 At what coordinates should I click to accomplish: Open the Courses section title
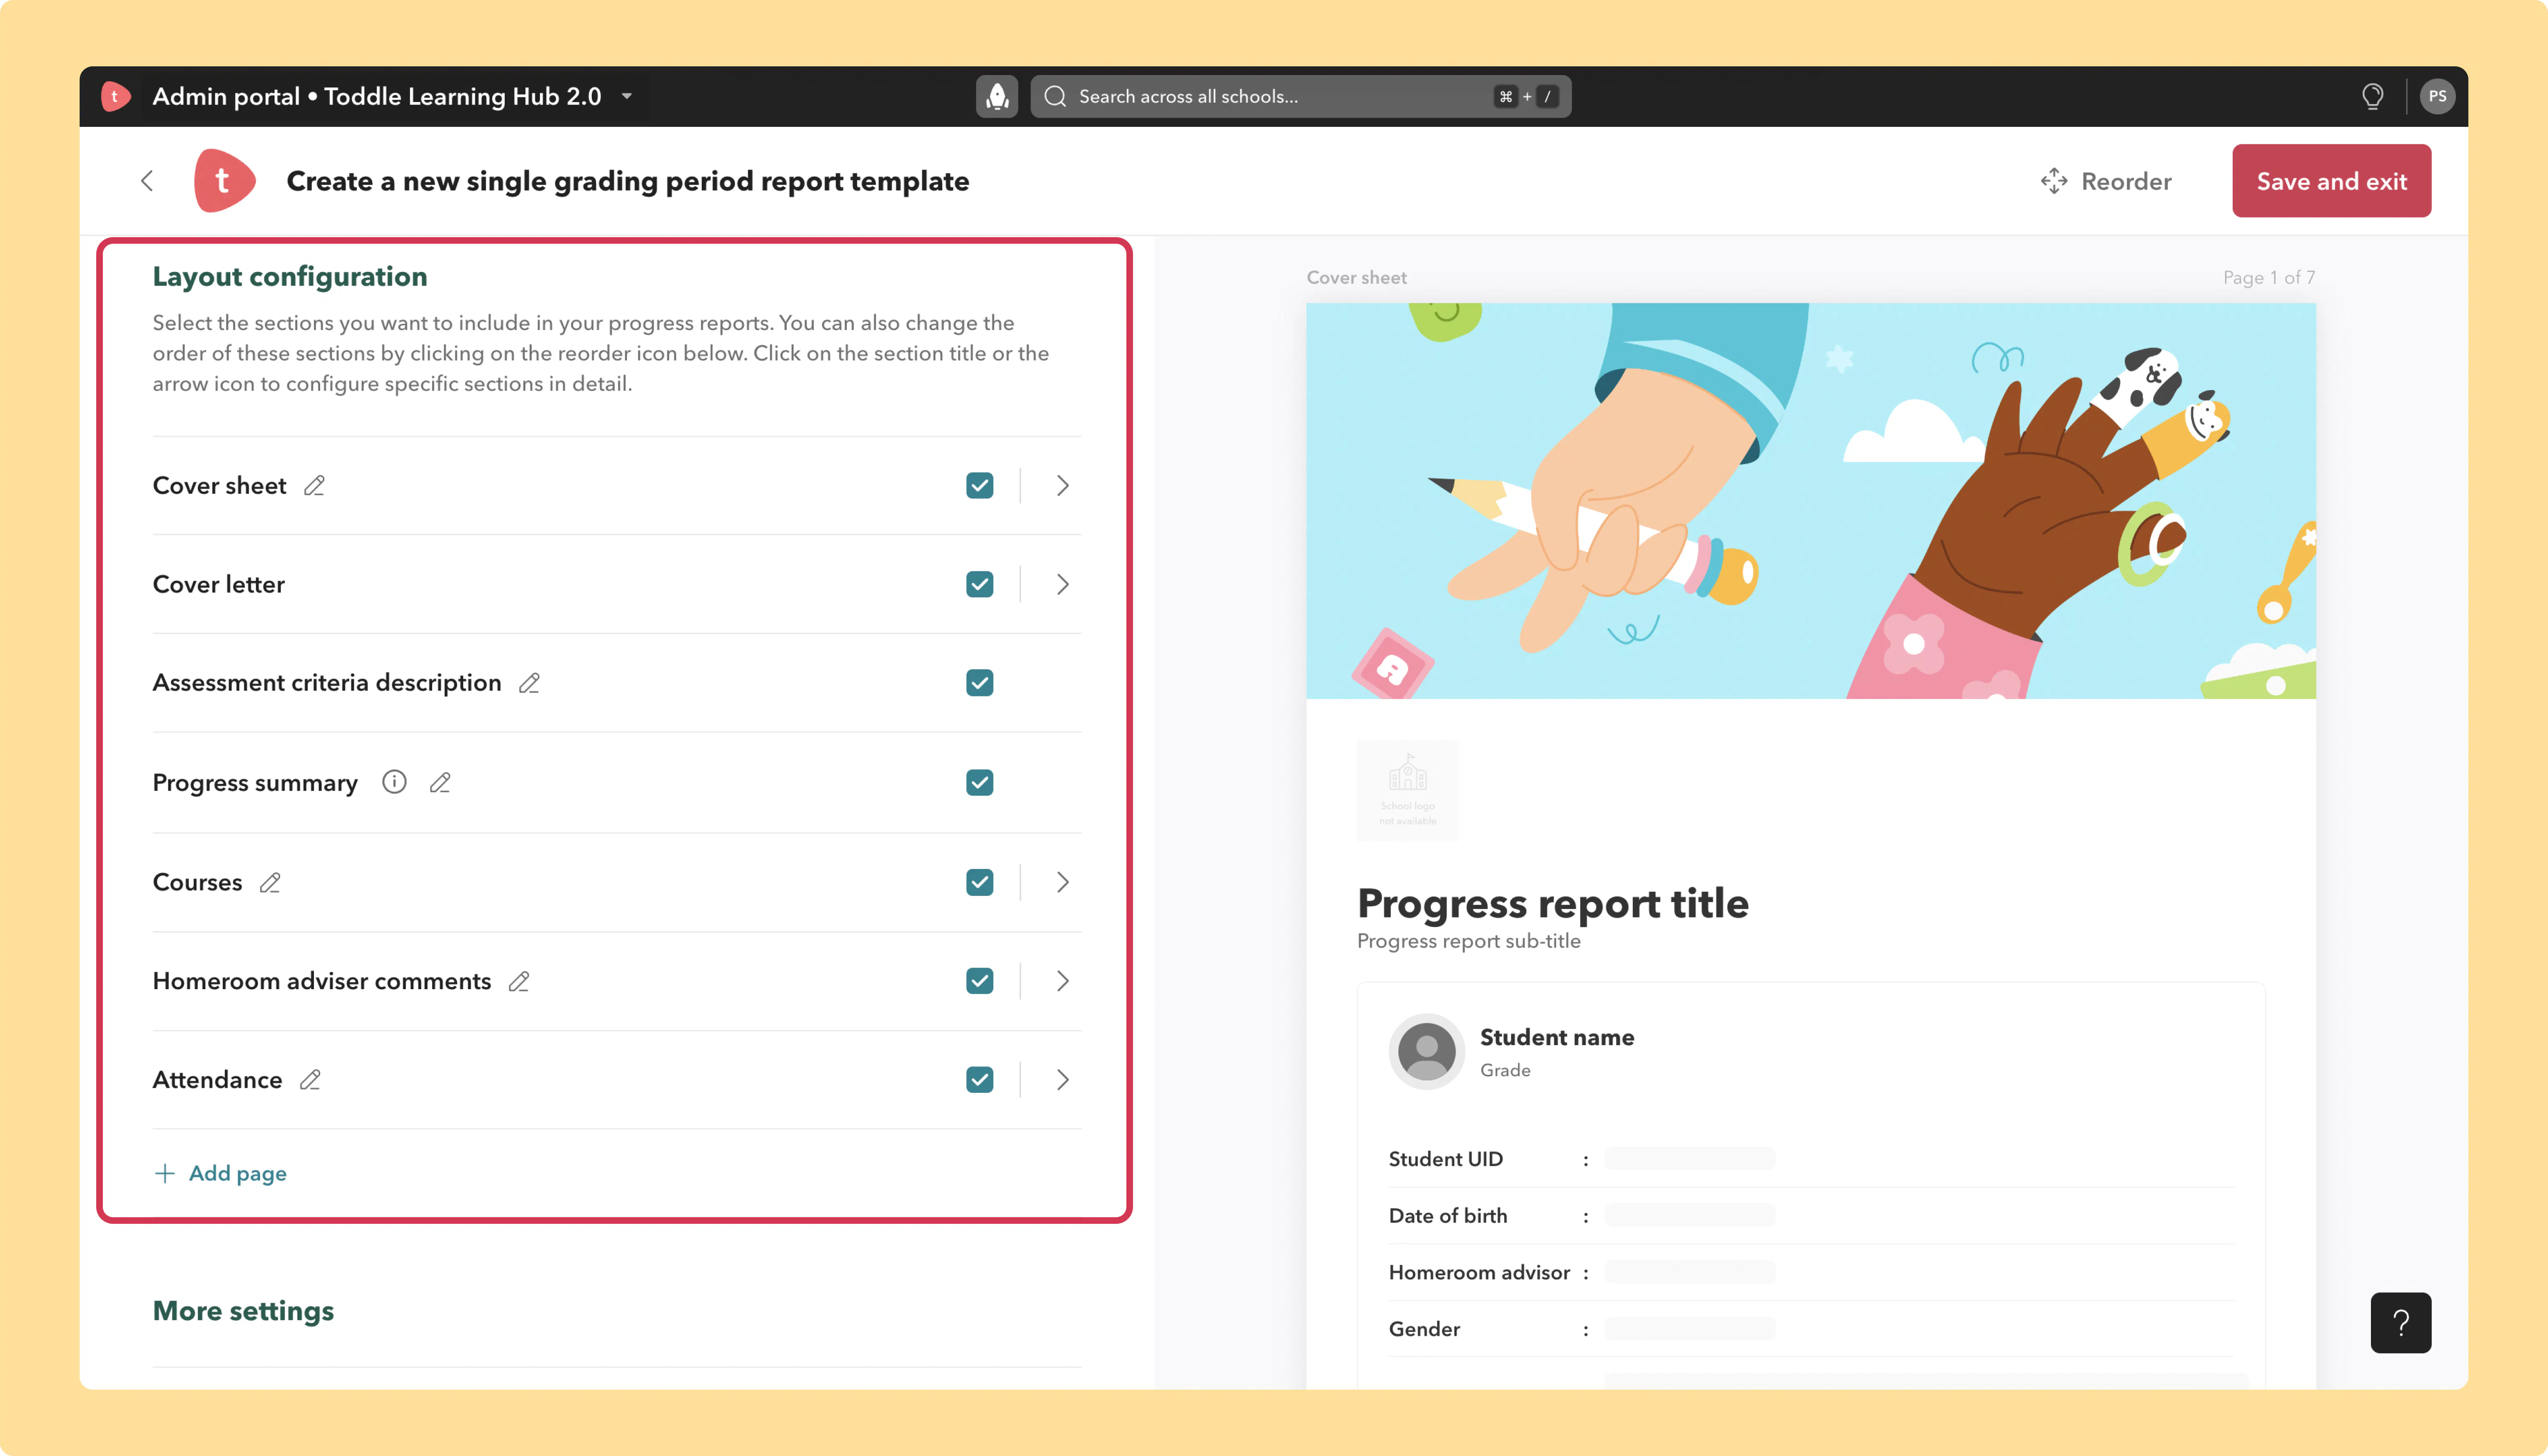click(197, 882)
